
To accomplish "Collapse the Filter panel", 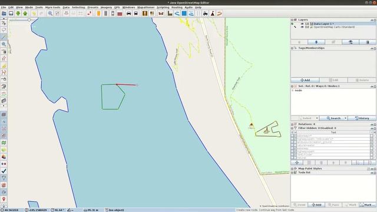I will [x=292, y=128].
